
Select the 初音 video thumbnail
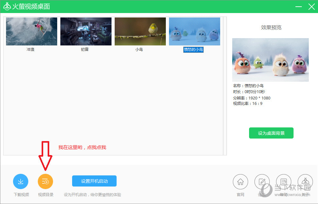coord(86,31)
